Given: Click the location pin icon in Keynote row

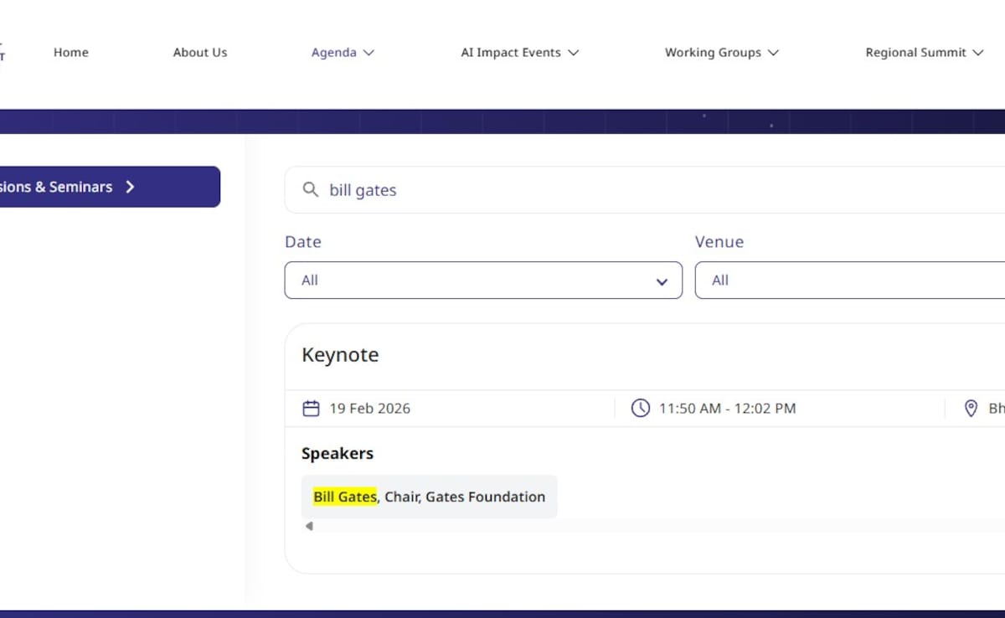Looking at the screenshot, I should pyautogui.click(x=971, y=409).
